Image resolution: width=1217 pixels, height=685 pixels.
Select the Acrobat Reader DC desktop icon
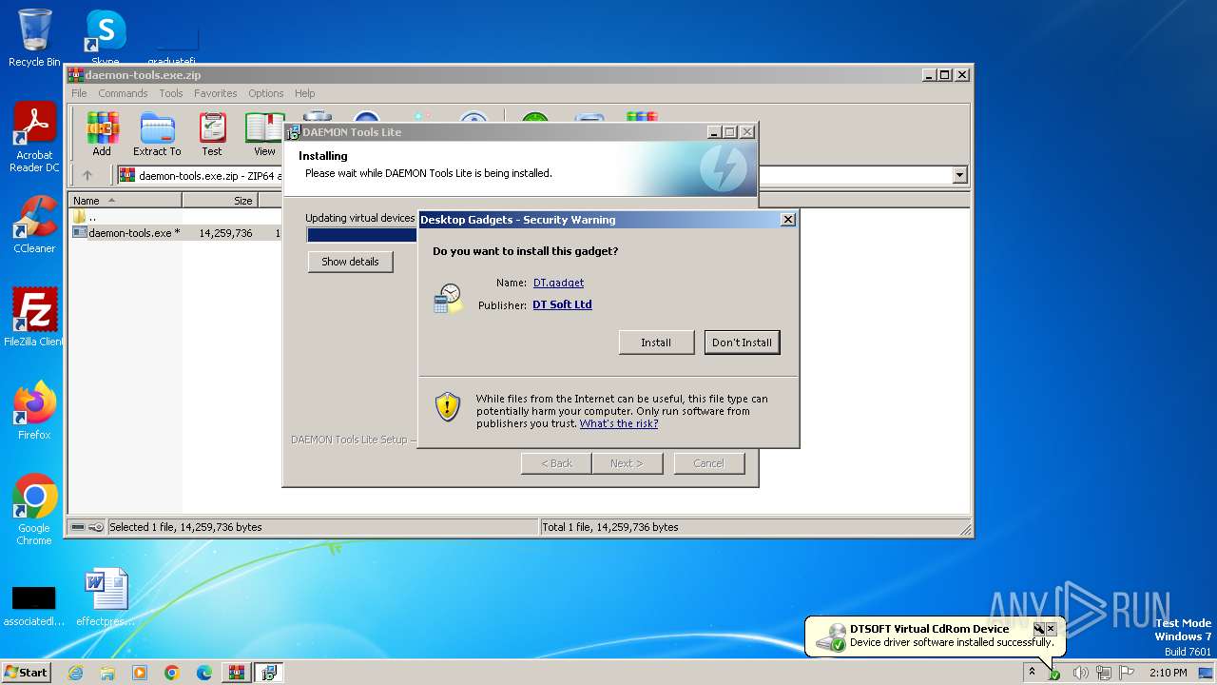pos(34,137)
